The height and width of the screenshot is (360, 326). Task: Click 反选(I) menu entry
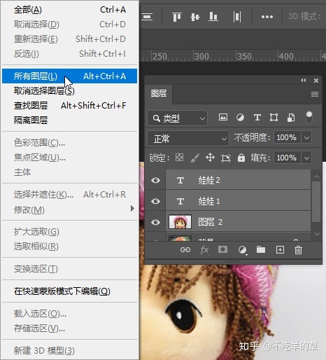coord(69,54)
